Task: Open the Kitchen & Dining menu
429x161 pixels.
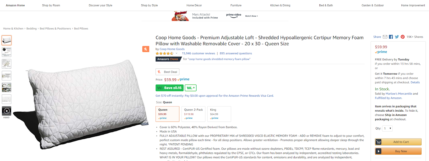Action: click(280, 5)
